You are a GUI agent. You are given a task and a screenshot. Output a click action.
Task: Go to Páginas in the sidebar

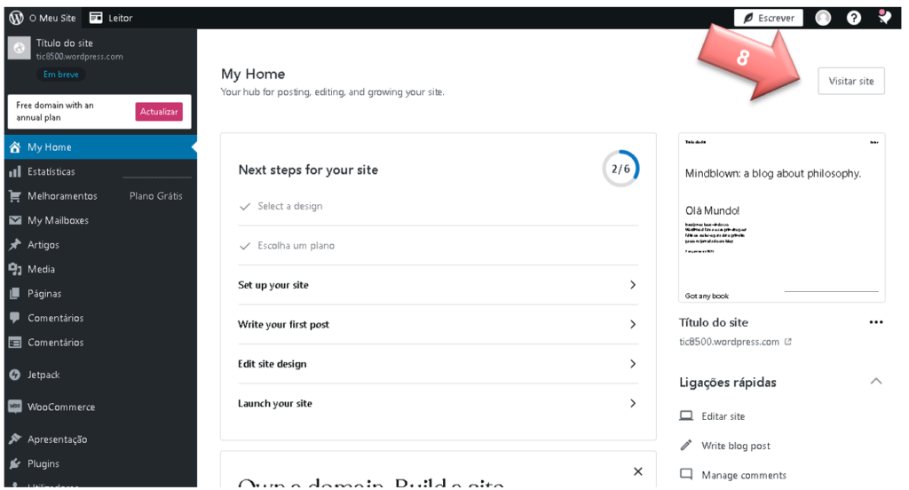click(x=44, y=293)
